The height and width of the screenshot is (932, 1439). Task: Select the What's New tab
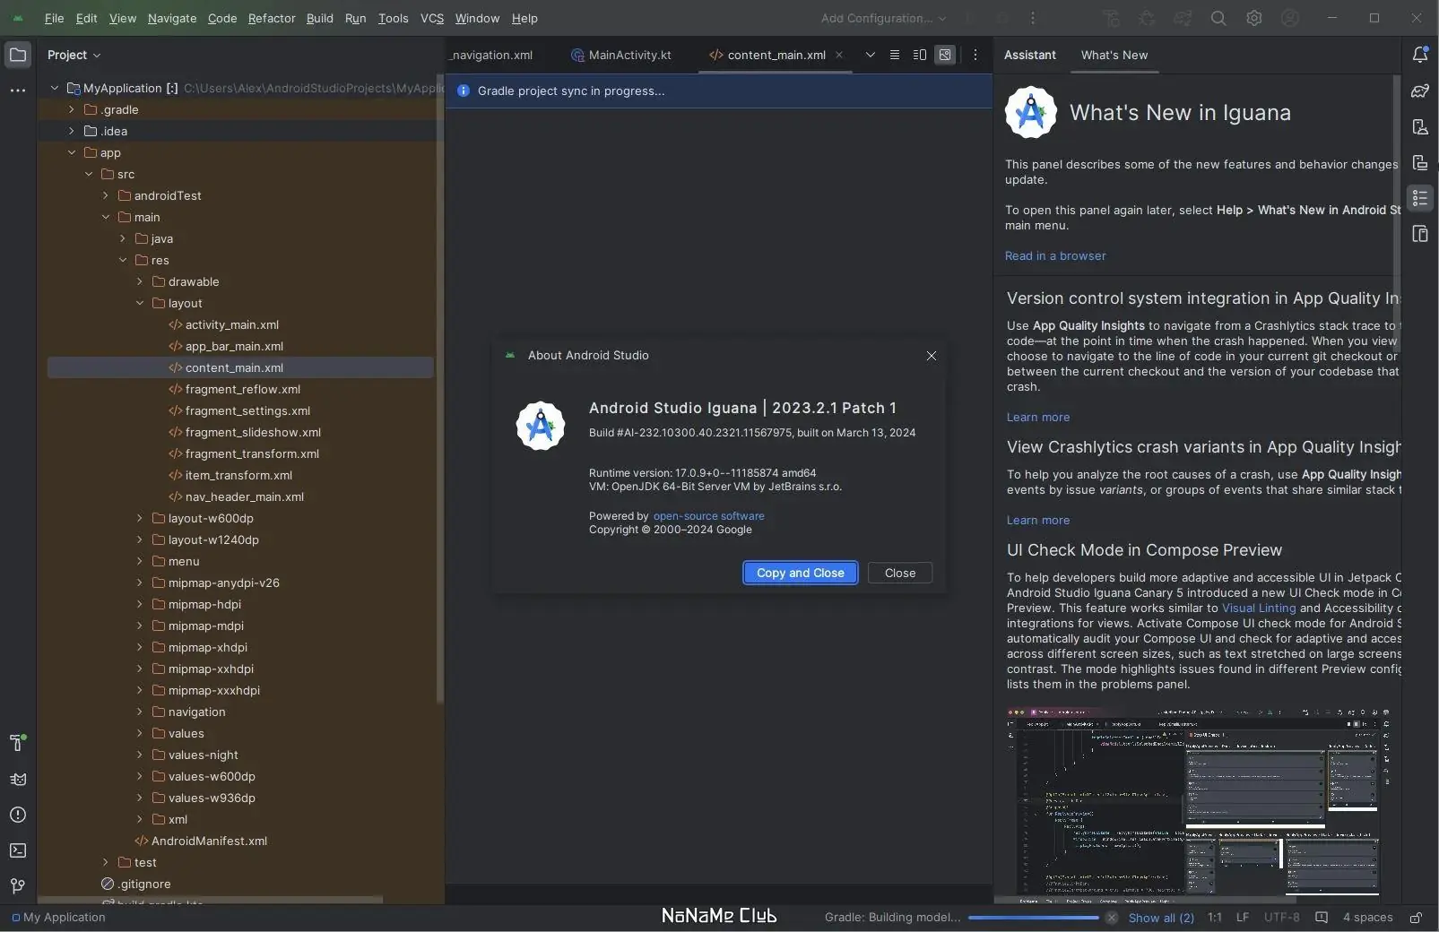click(x=1114, y=55)
